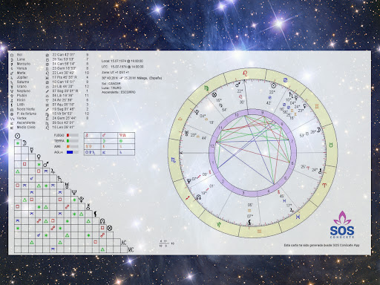The height and width of the screenshot is (285, 380).
Task: Select house 7 in the purple ring
Action: [292, 142]
